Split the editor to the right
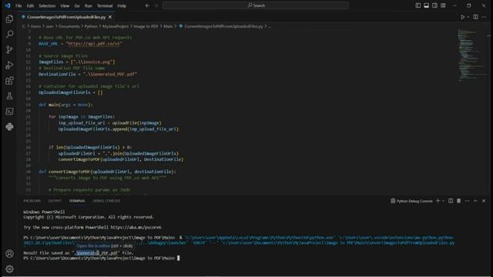Image resolution: width=493 pixels, height=277 pixels. pos(475,17)
